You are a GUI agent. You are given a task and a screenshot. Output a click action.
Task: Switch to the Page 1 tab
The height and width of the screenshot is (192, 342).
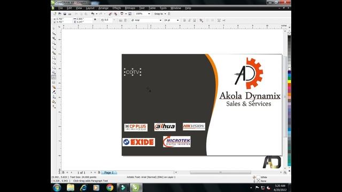point(109,173)
